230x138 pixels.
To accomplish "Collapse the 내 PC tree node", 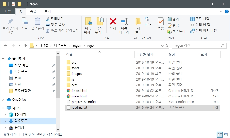I will pyautogui.click(x=3, y=108).
